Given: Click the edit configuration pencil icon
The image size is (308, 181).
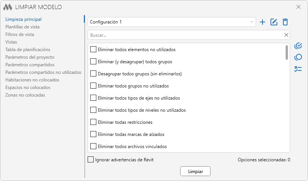Looking at the screenshot, I should click(274, 22).
